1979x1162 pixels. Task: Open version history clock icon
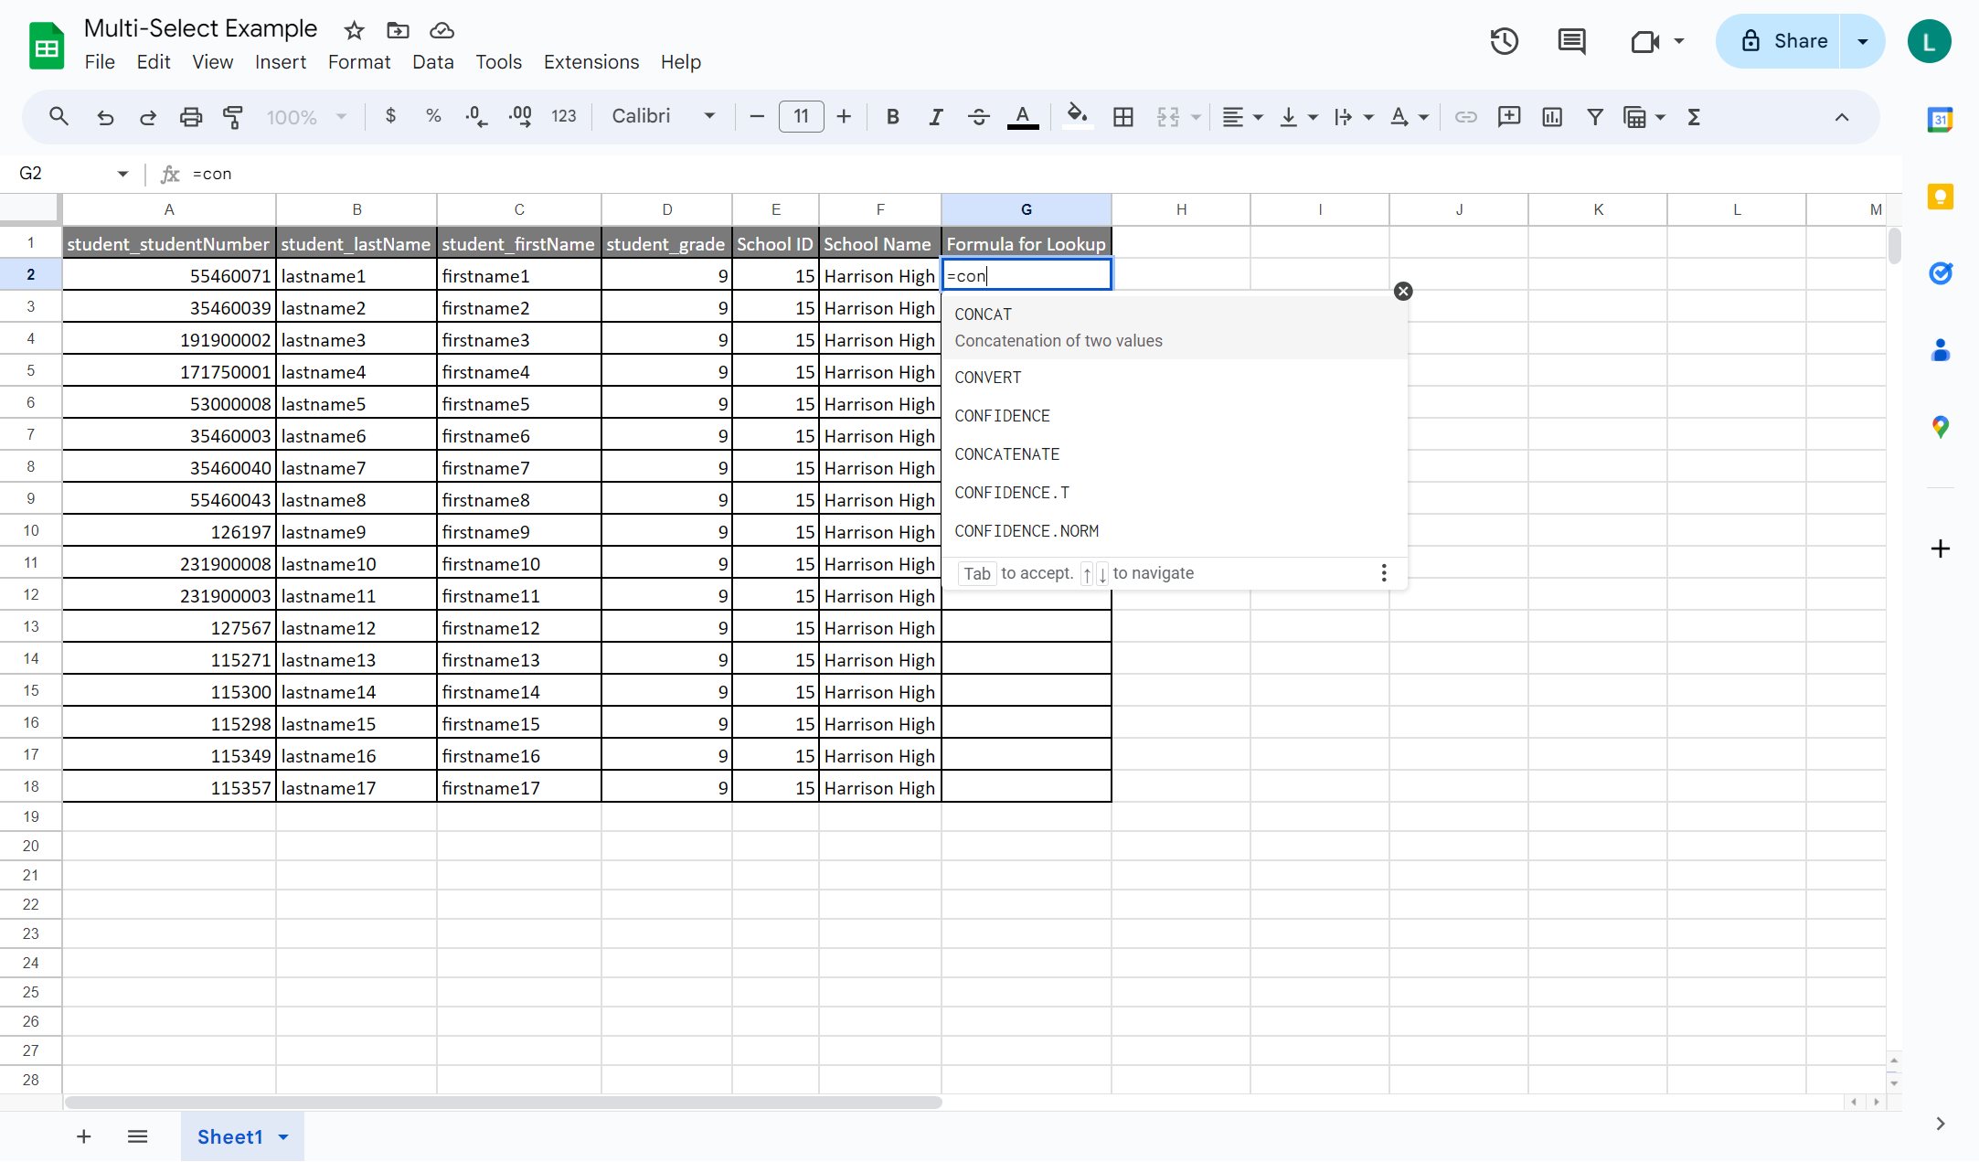[x=1505, y=41]
